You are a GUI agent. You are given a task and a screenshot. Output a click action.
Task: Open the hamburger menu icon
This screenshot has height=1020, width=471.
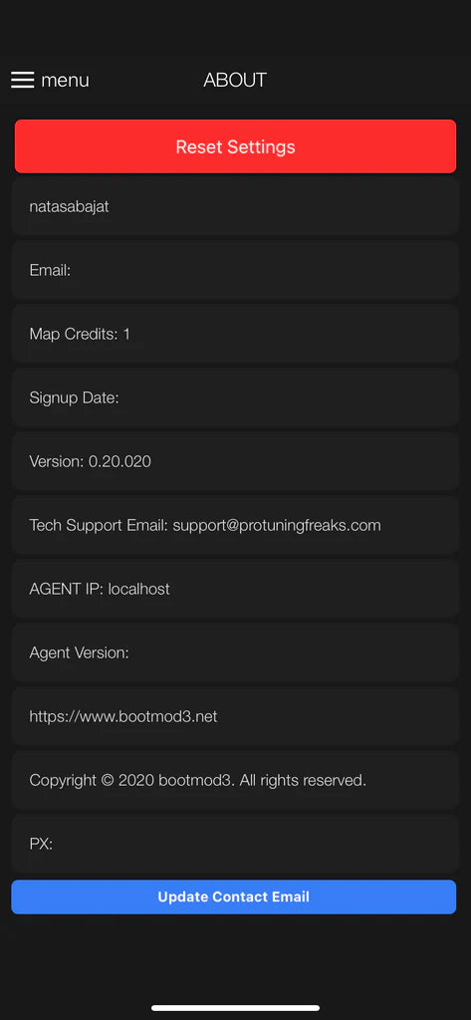(x=22, y=80)
